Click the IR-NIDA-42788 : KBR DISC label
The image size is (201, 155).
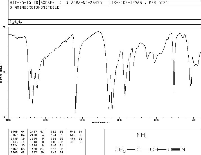(x=139, y=3)
